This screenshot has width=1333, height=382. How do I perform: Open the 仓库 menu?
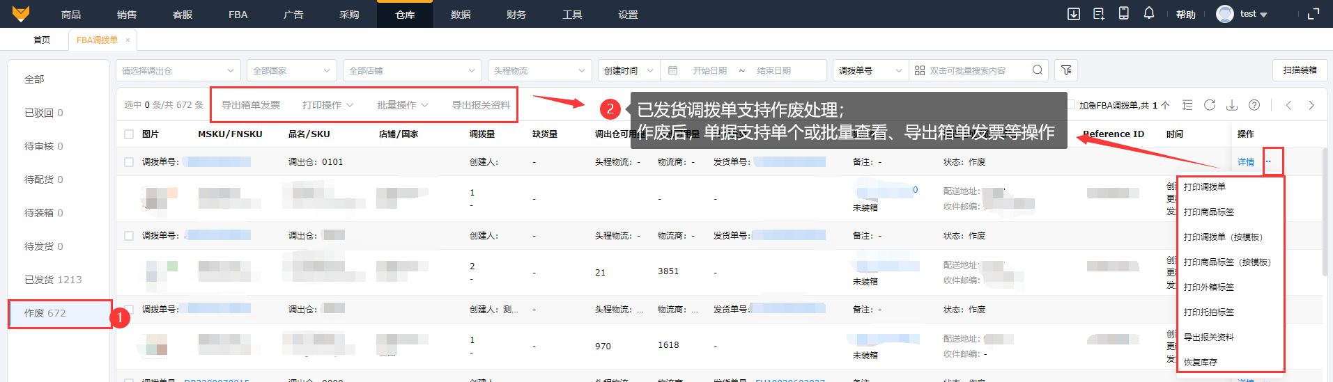tap(405, 14)
